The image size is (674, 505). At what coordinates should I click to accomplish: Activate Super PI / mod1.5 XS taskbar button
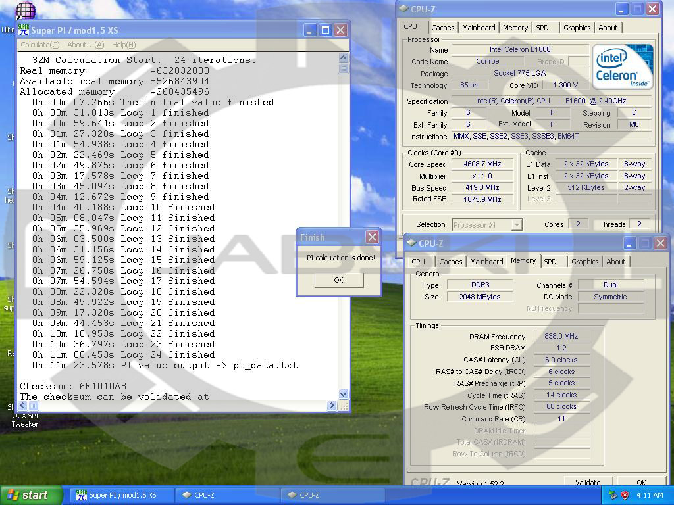click(x=123, y=495)
